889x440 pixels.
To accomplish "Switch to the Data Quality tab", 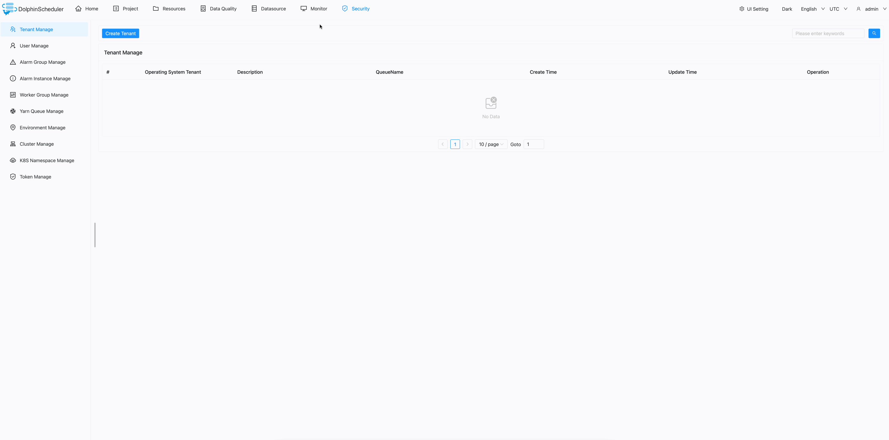I will [223, 9].
